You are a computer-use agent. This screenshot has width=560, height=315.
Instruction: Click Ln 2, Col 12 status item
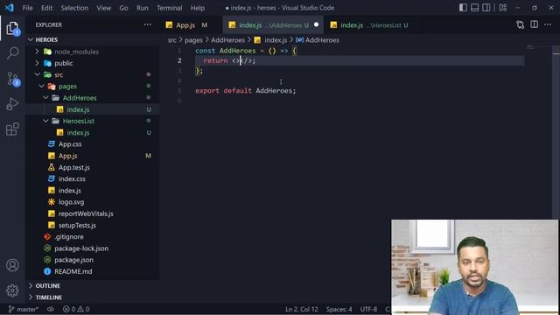(302, 309)
